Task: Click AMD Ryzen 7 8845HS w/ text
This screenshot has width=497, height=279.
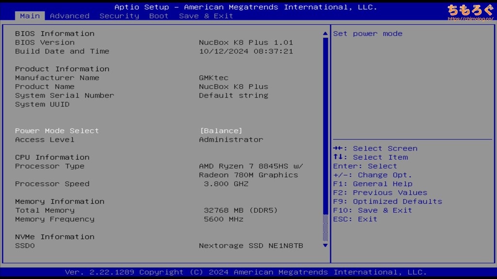Action: 251,166
